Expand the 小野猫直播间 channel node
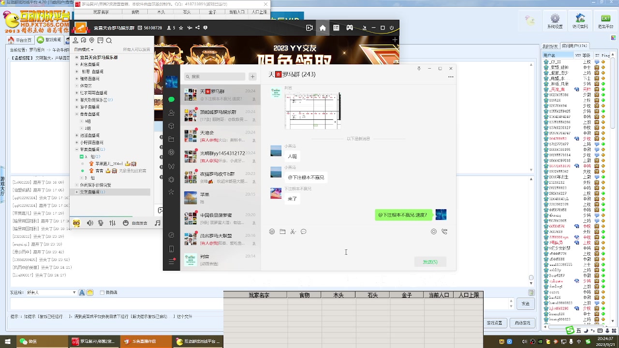 (76, 143)
